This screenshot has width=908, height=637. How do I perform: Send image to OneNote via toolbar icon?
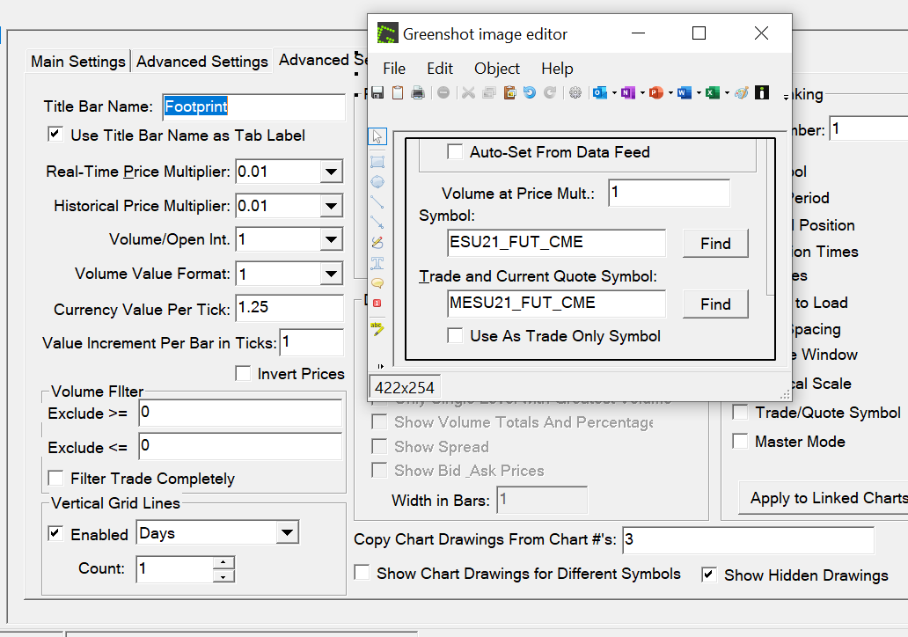627,92
